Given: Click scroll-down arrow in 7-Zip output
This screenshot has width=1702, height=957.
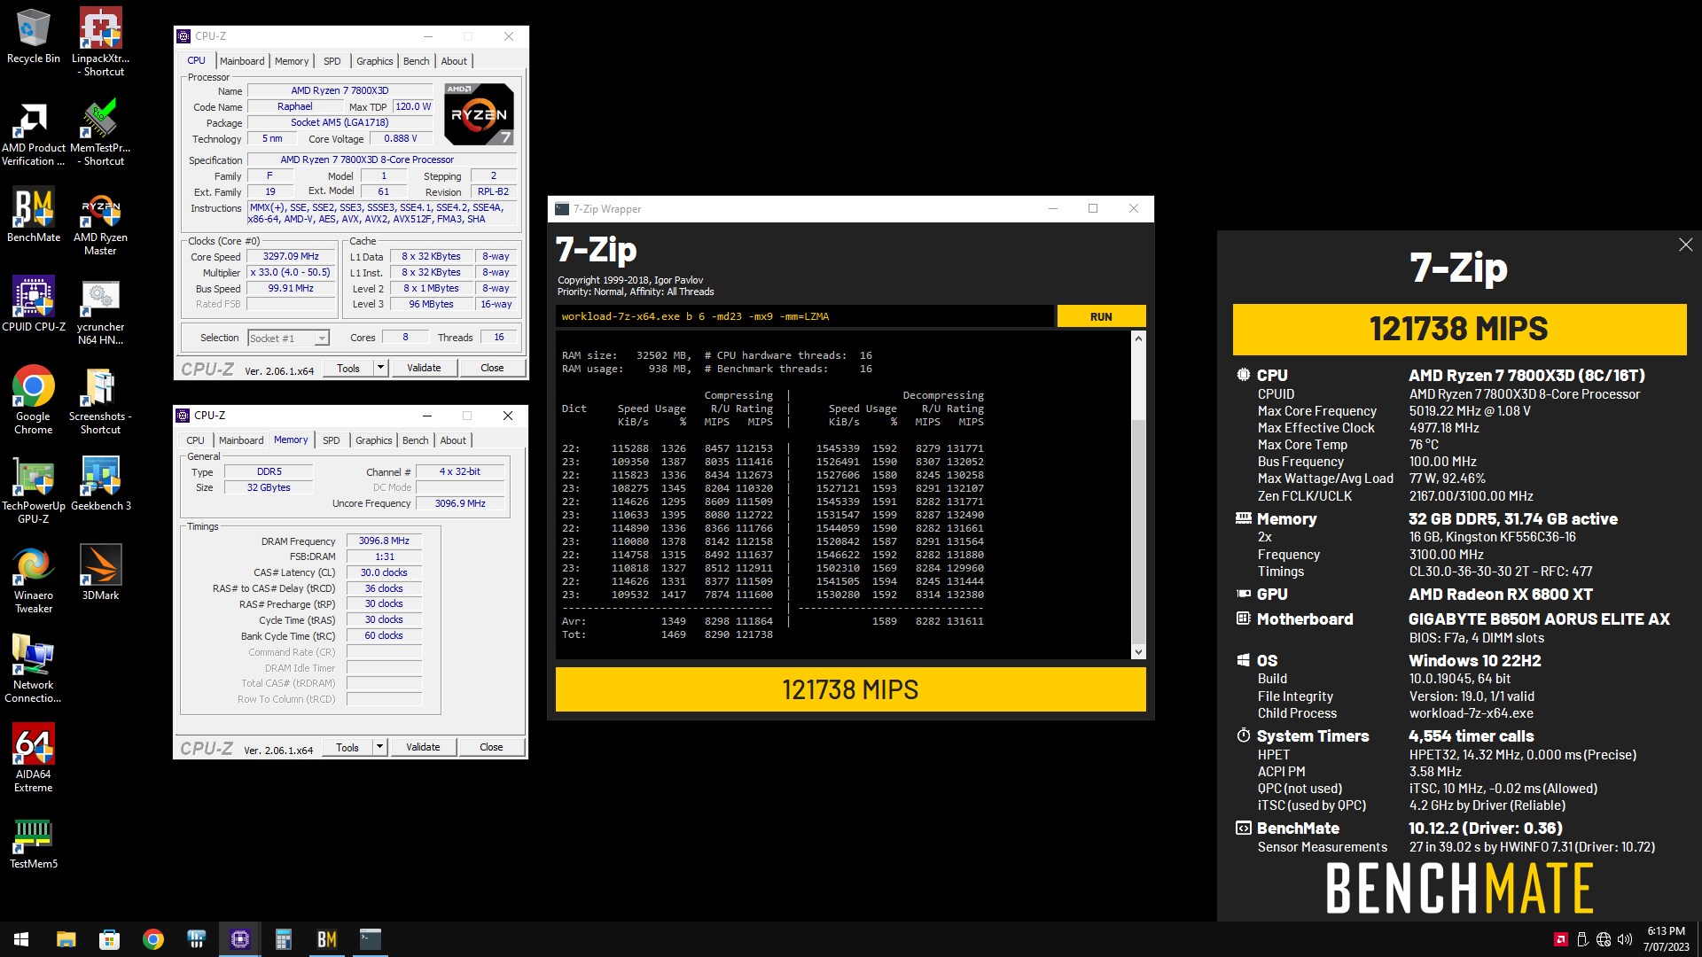Looking at the screenshot, I should pyautogui.click(x=1138, y=652).
